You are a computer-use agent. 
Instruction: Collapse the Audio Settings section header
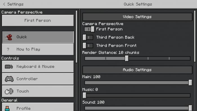tap(137, 70)
